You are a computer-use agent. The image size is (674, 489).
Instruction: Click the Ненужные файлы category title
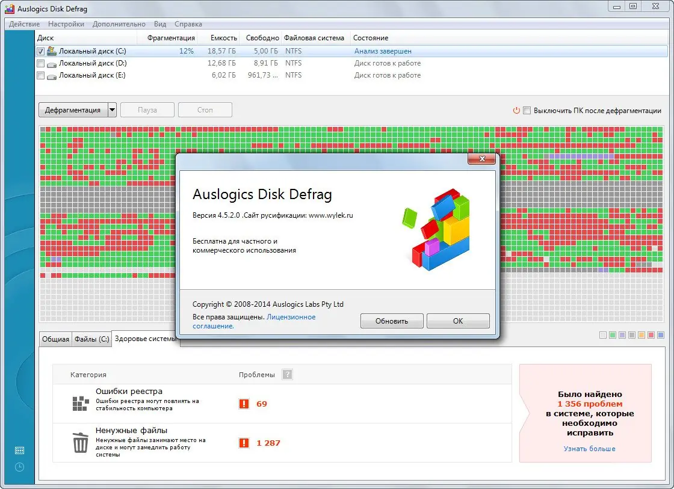(132, 430)
